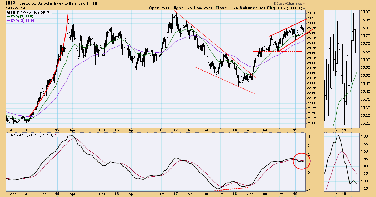Click the 25.20 label on zoom panel axis

click(x=365, y=123)
